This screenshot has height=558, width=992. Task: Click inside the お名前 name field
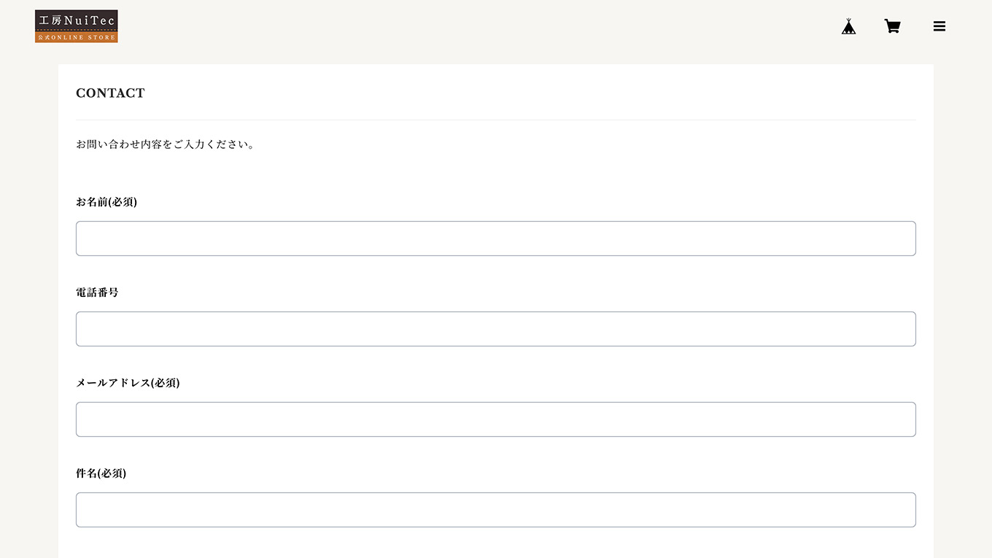[495, 238]
